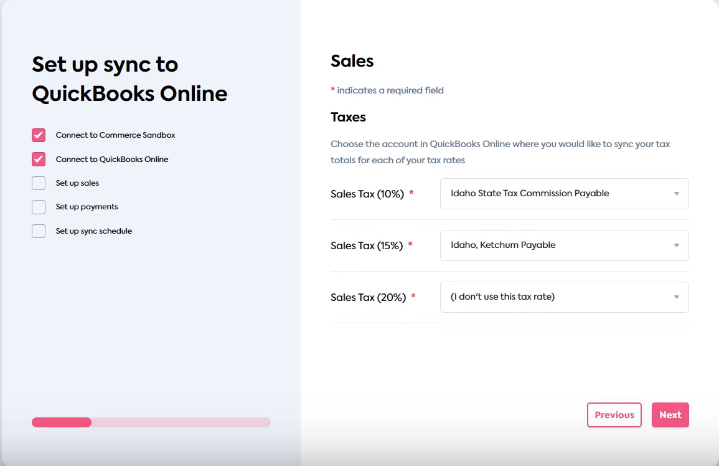Uncheck Connect to Commerce Sandbox
This screenshot has width=719, height=466.
(x=38, y=135)
